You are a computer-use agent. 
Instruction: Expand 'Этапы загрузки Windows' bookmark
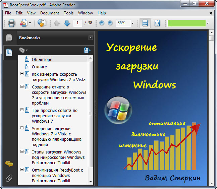coord(22,151)
